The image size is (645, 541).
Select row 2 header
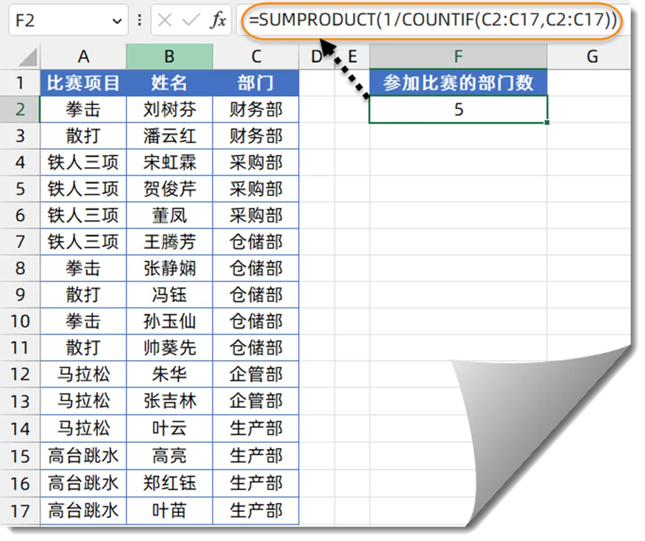coord(20,110)
